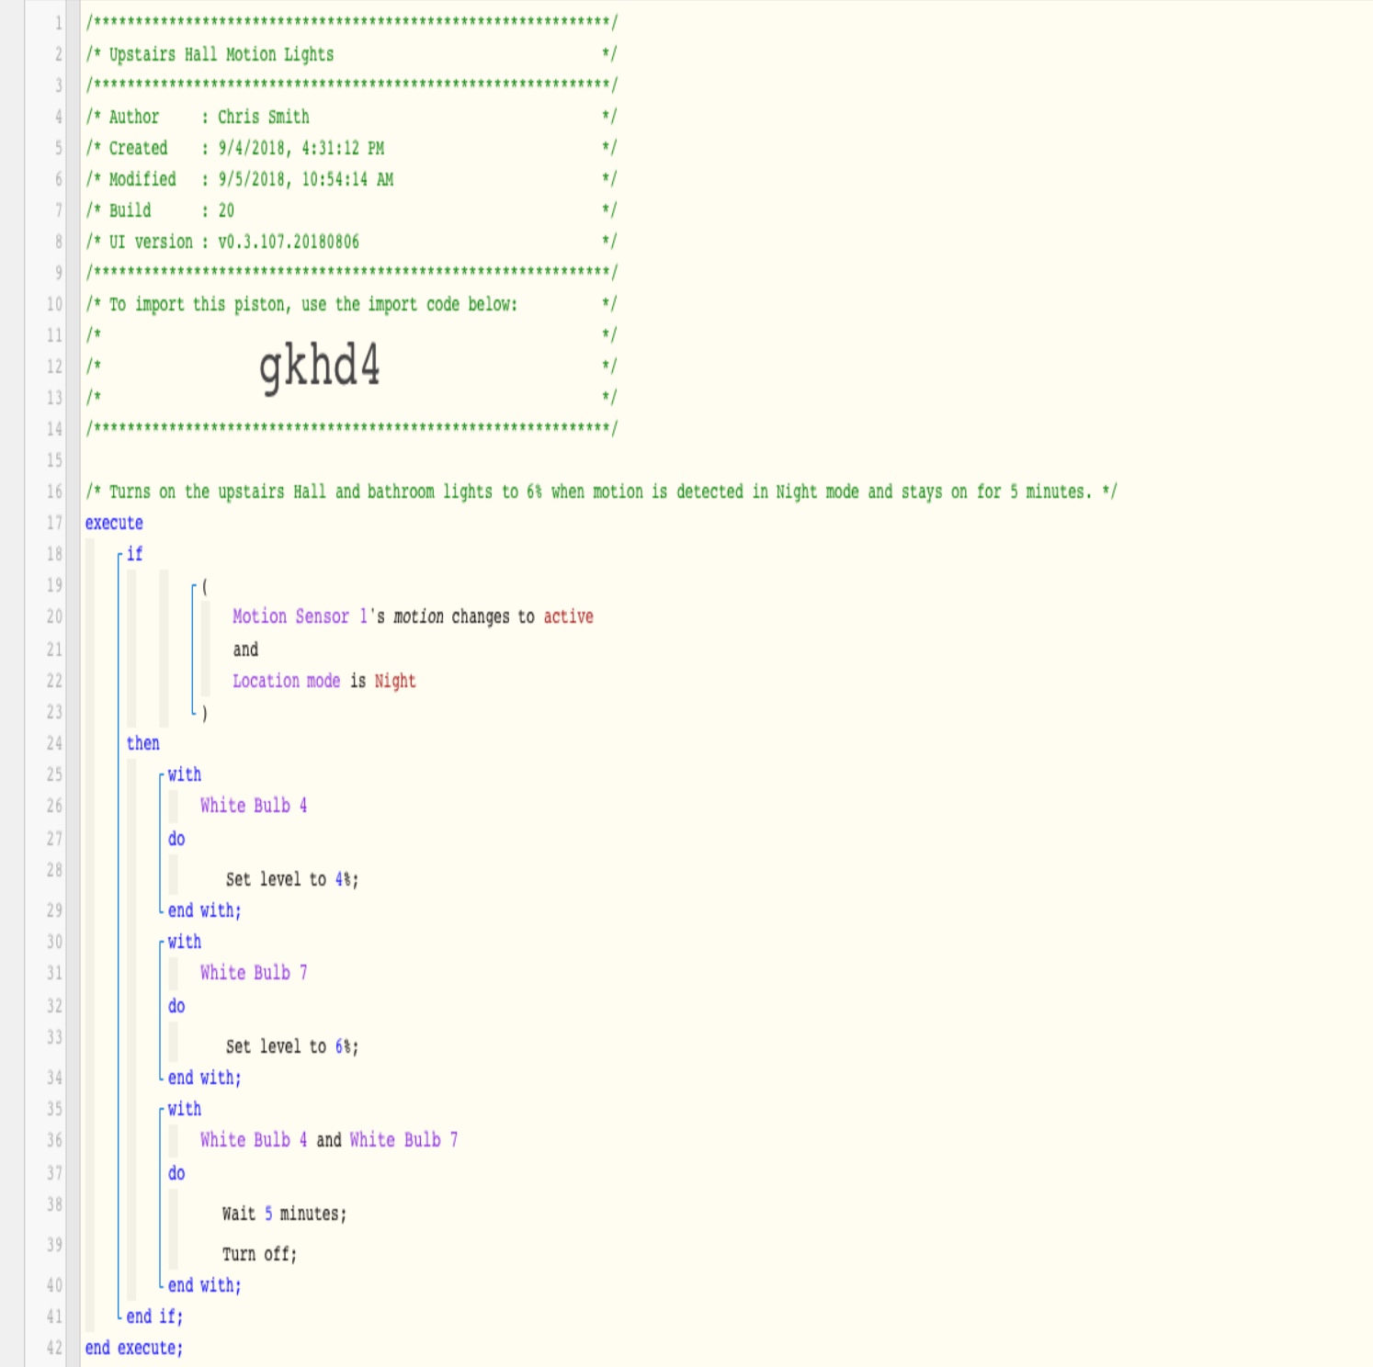This screenshot has height=1367, width=1373.
Task: Click the piston description comment on line 16
Action: (601, 491)
